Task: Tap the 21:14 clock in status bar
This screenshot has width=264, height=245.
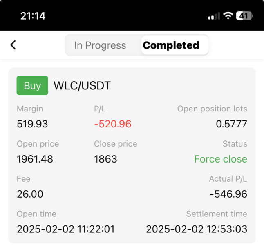Action: (33, 16)
